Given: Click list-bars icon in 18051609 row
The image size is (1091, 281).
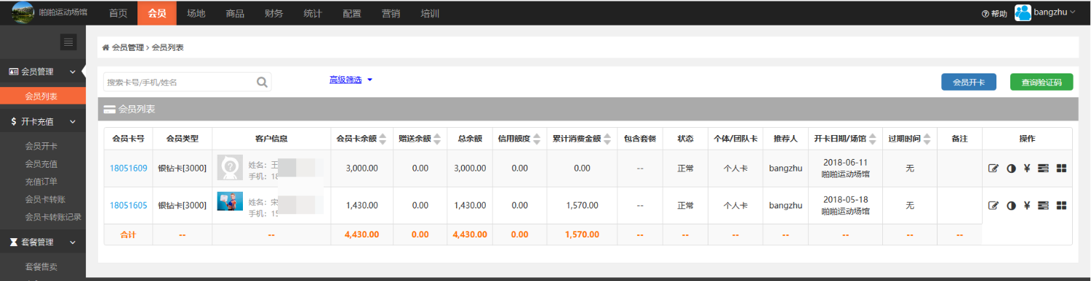Looking at the screenshot, I should pos(1043,168).
